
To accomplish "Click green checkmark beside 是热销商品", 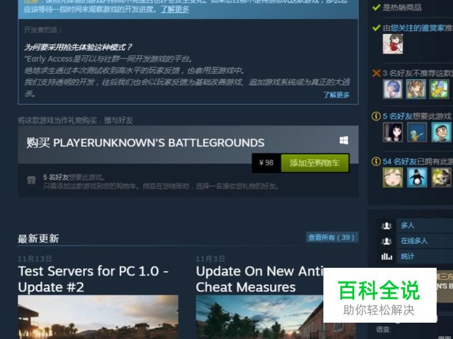I will pos(376,7).
